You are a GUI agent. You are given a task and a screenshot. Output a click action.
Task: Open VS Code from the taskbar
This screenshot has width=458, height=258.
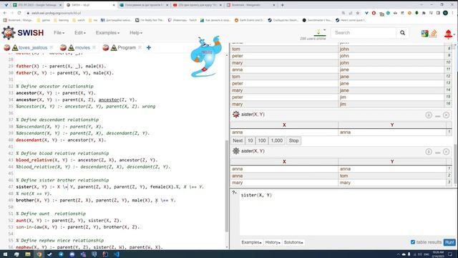point(117,254)
